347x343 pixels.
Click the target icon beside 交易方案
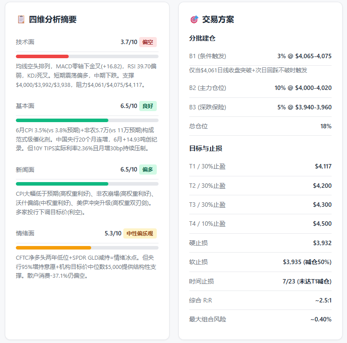[x=194, y=19]
